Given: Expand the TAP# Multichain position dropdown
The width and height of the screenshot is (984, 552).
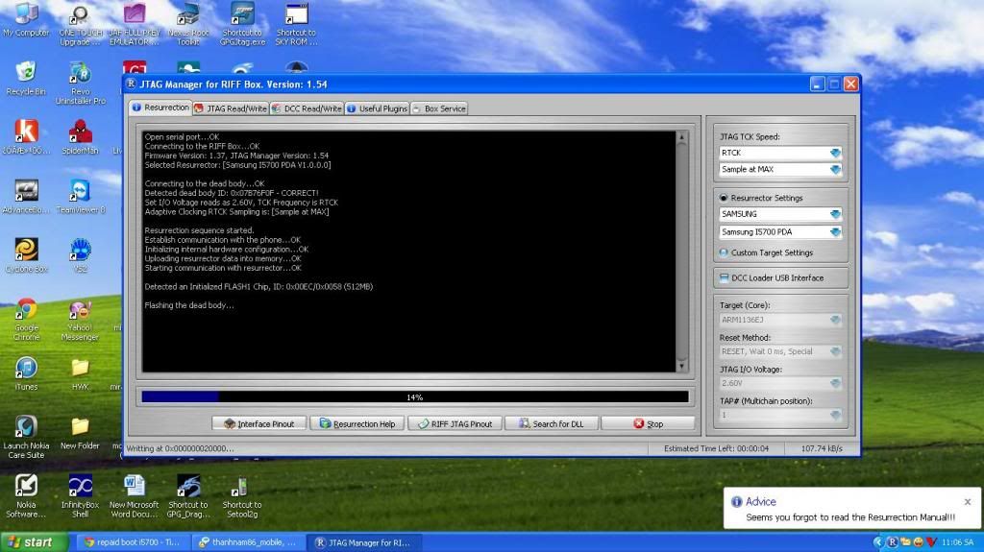Looking at the screenshot, I should (x=835, y=415).
